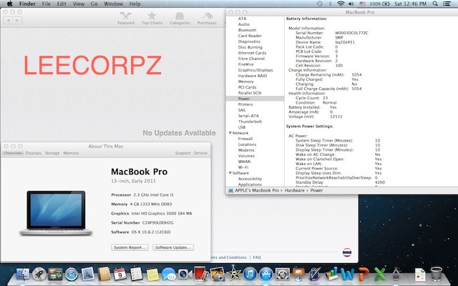
Task: Open the Edit menu
Action: click(x=62, y=4)
